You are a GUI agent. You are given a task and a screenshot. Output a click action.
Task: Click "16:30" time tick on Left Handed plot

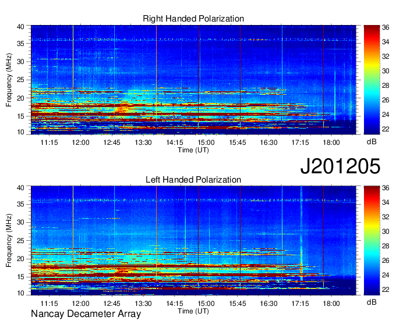[268, 304]
